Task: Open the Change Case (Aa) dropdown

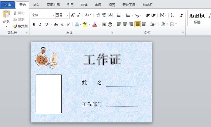Action: click(x=88, y=15)
